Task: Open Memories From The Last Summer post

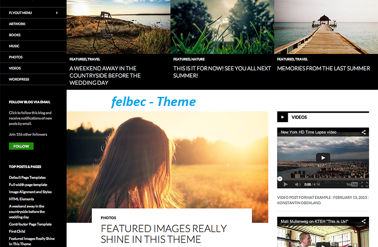Action: (323, 68)
